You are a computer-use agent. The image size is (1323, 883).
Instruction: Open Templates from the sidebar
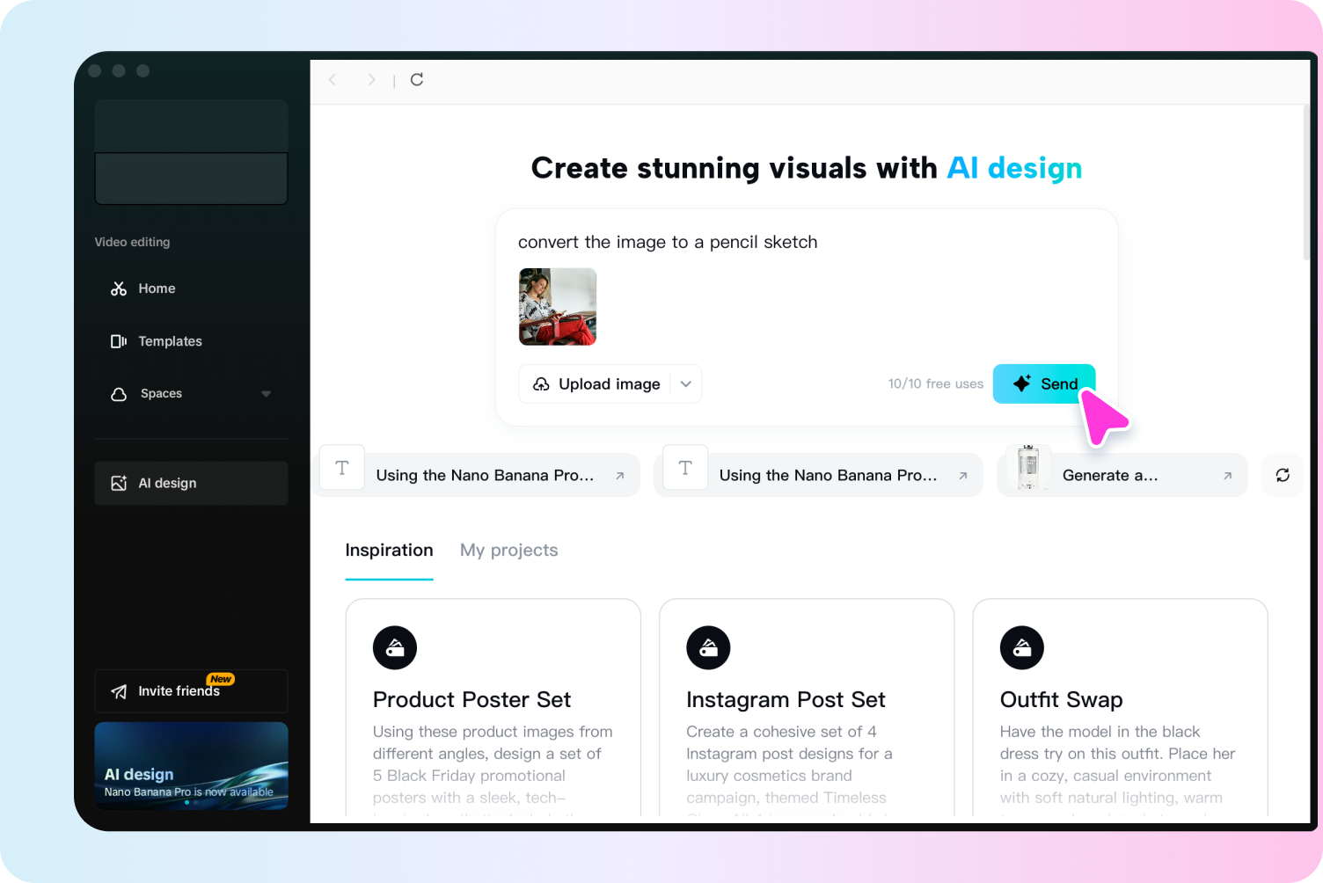point(170,341)
